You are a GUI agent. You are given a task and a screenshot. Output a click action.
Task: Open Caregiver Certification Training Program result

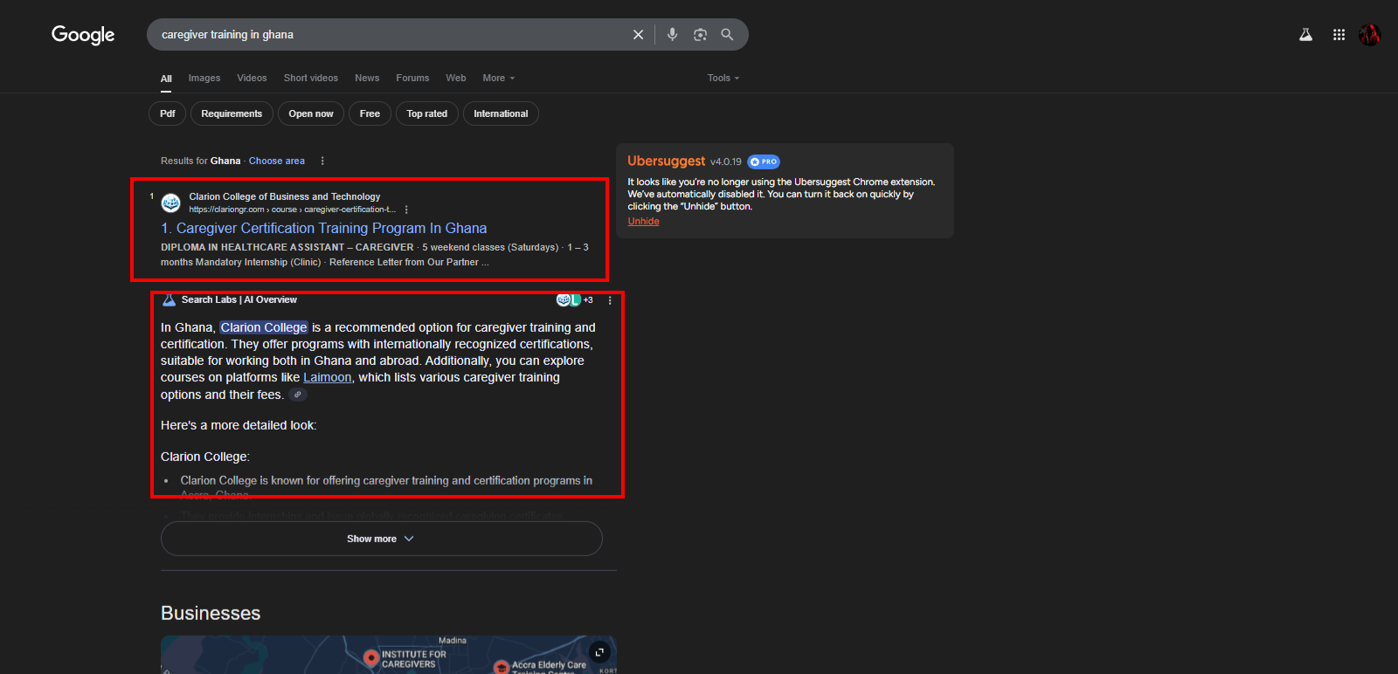click(x=324, y=228)
